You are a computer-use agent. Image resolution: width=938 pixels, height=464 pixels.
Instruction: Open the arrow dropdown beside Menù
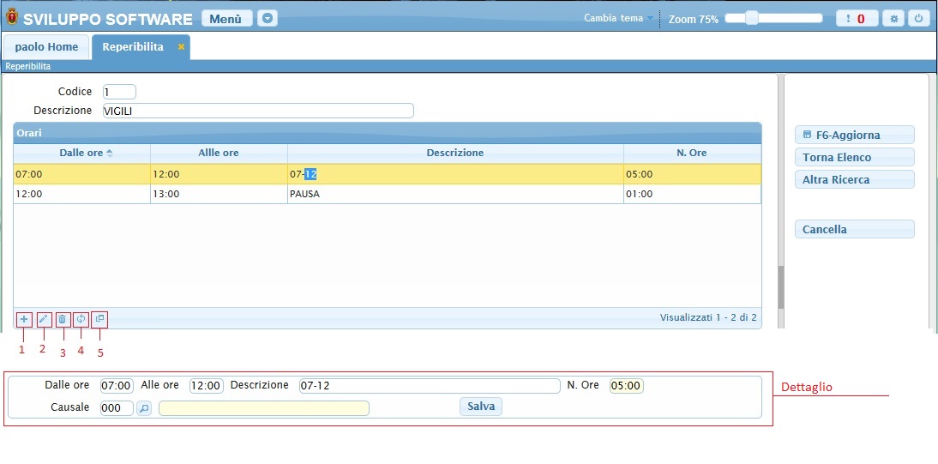point(268,18)
